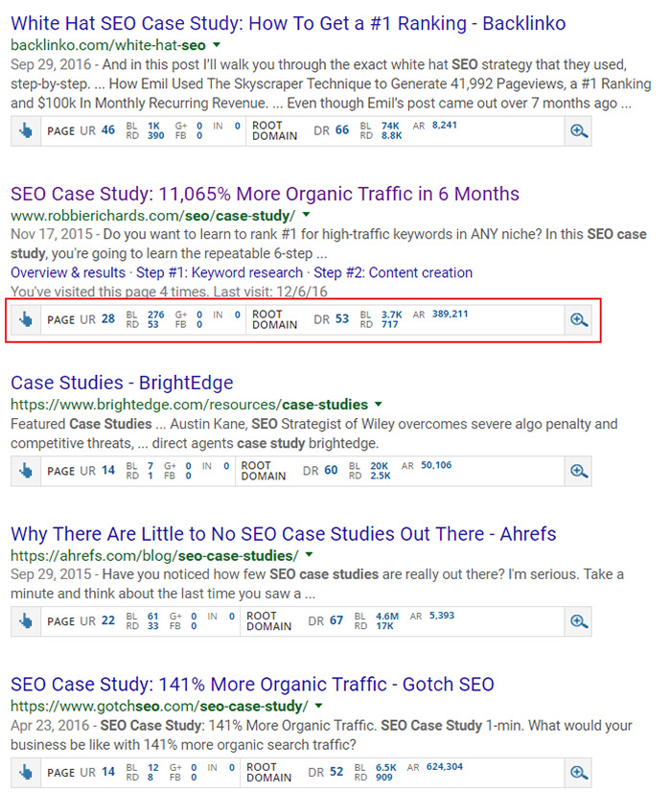
Task: Click the domain backlinks 4.6M value
Action: (x=387, y=616)
